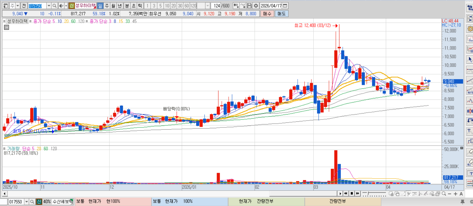The height and width of the screenshot is (206, 473).
Task: Use the erase ALL drawings tool
Action: point(470,163)
